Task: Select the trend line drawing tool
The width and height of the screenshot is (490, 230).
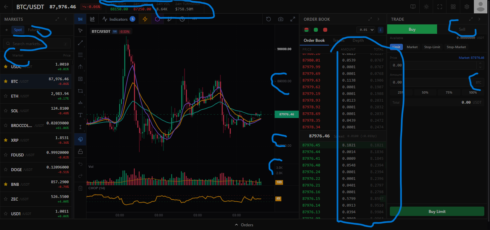Action: point(80,43)
